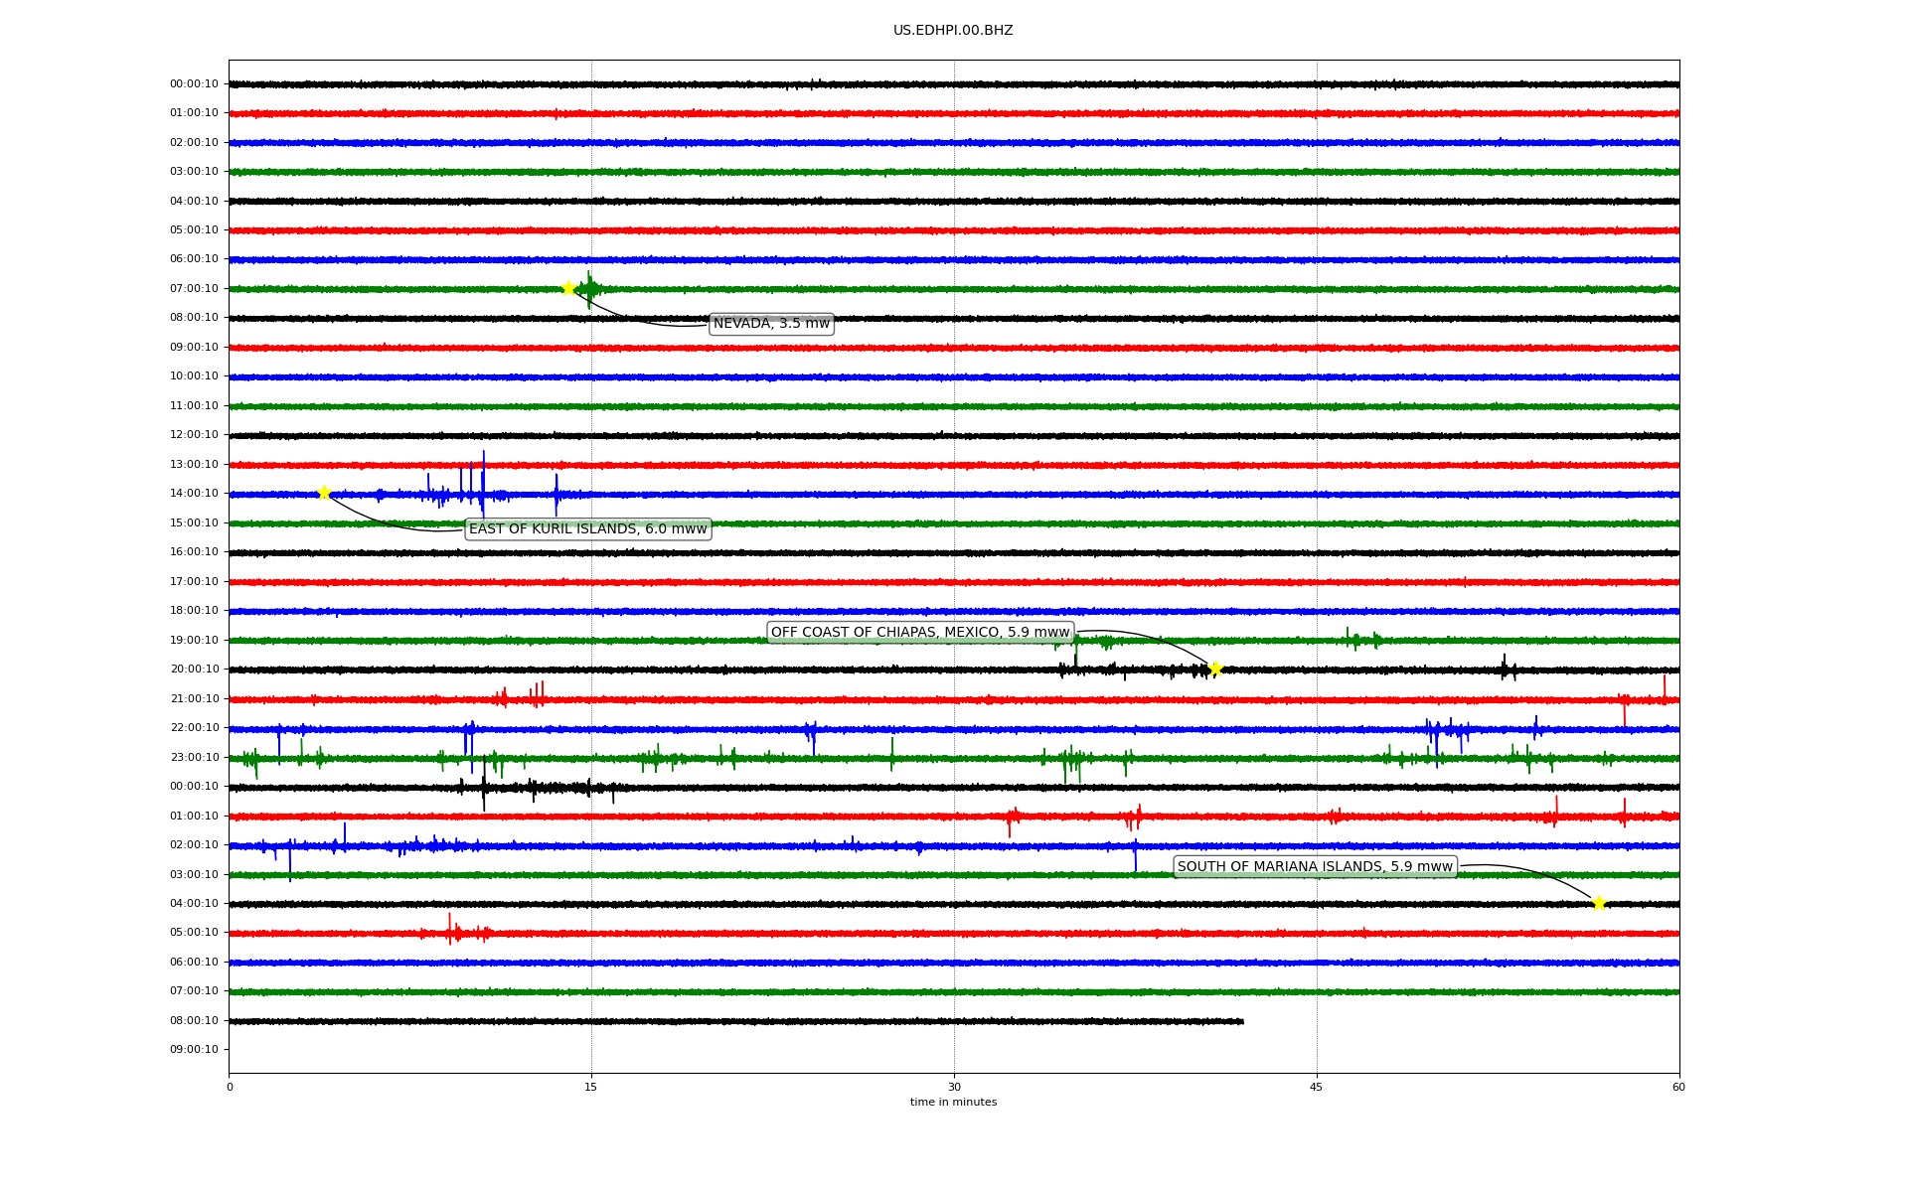Click the yellow star marking the Nevada event
1908x1192 pixels.
point(568,288)
